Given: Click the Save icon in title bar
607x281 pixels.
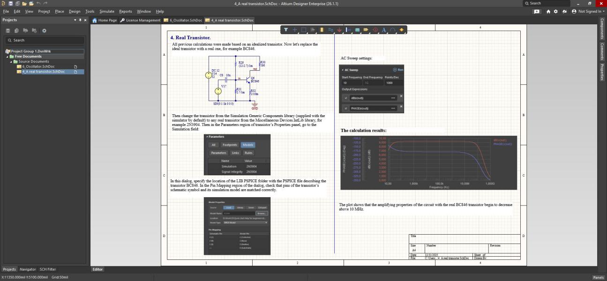Looking at the screenshot, I should coord(10,3).
